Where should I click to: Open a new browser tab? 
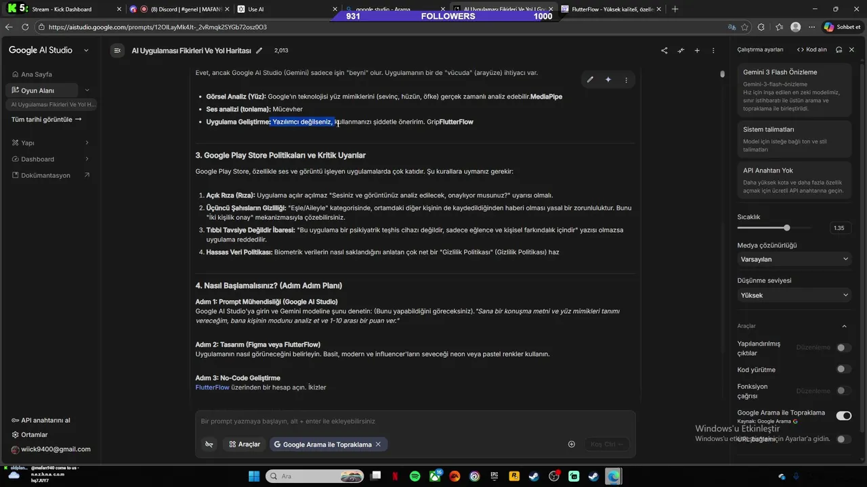point(675,9)
